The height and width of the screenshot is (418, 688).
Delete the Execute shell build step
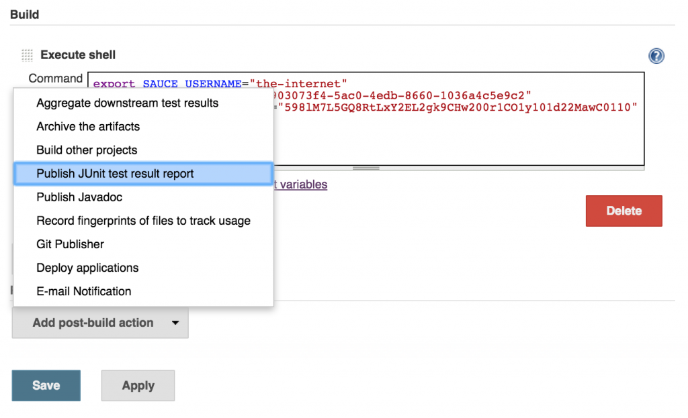pos(623,210)
